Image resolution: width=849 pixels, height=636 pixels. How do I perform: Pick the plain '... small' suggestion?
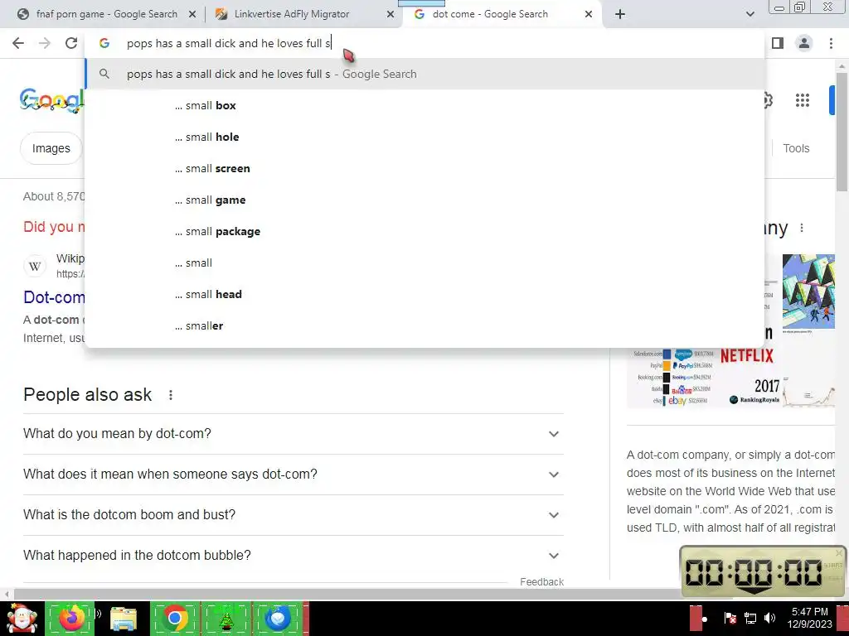pyautogui.click(x=424, y=263)
